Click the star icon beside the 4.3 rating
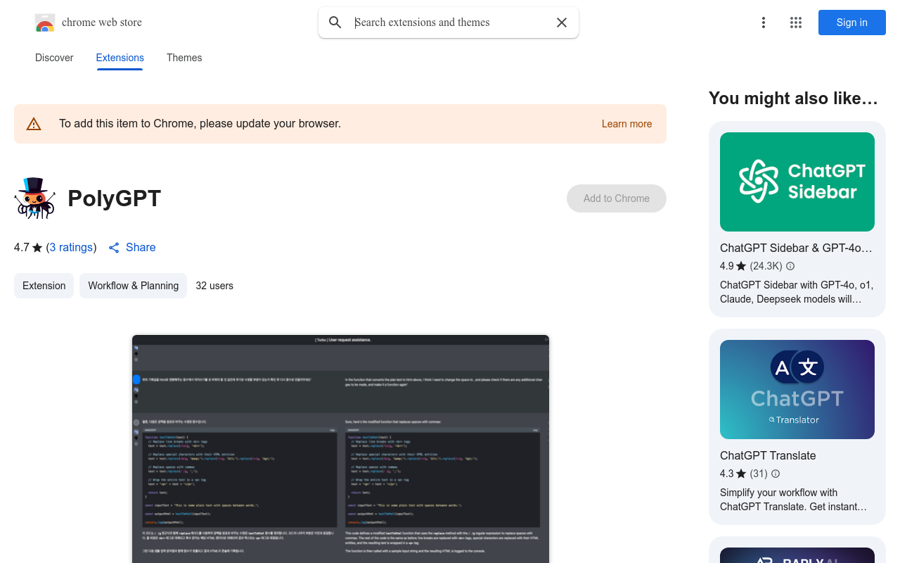The width and height of the screenshot is (900, 563). click(741, 474)
